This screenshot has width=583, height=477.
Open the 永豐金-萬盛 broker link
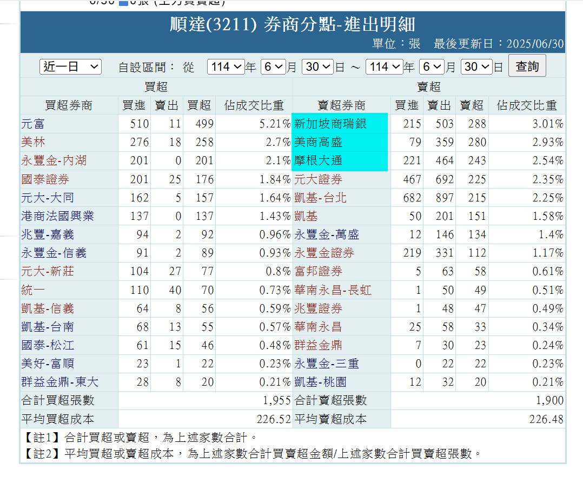(327, 234)
